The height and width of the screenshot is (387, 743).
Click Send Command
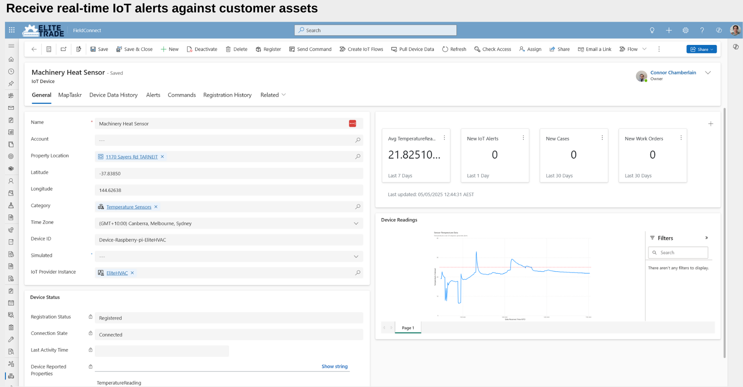pos(310,49)
